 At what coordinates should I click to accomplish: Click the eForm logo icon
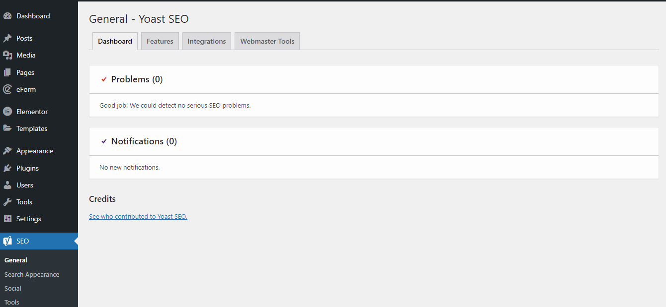7,89
